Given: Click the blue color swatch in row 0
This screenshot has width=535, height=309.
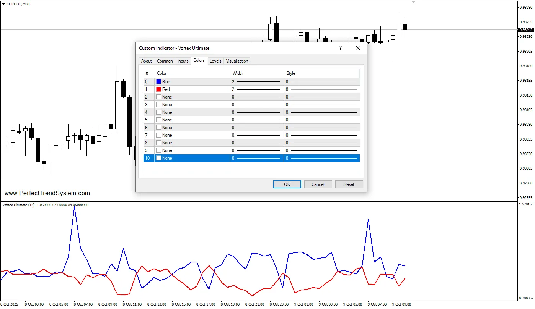Looking at the screenshot, I should (x=158, y=82).
